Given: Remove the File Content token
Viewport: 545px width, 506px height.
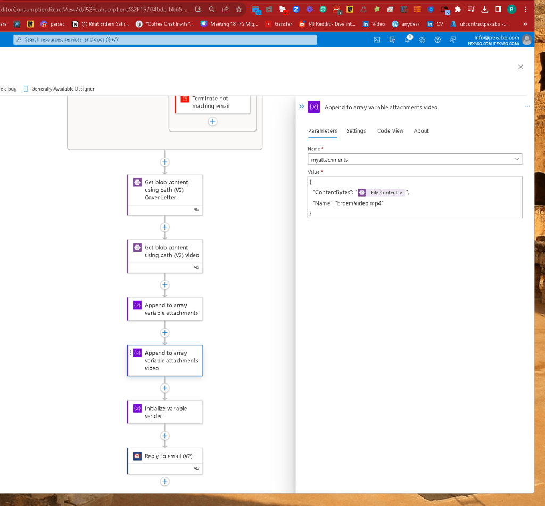Looking at the screenshot, I should [x=401, y=193].
